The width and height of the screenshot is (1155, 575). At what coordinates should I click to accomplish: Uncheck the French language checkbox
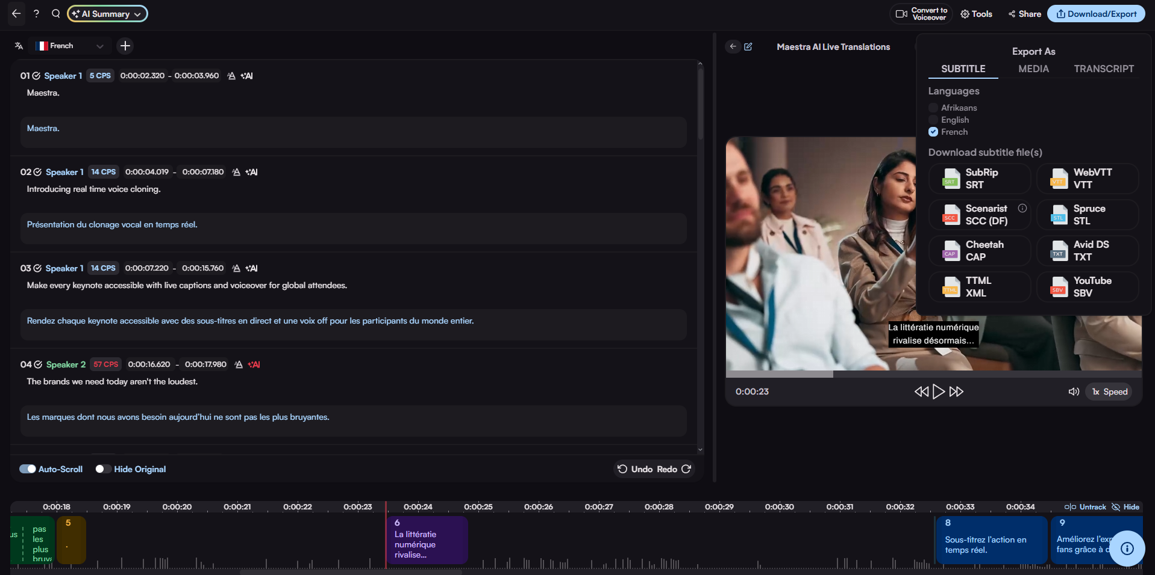[933, 132]
